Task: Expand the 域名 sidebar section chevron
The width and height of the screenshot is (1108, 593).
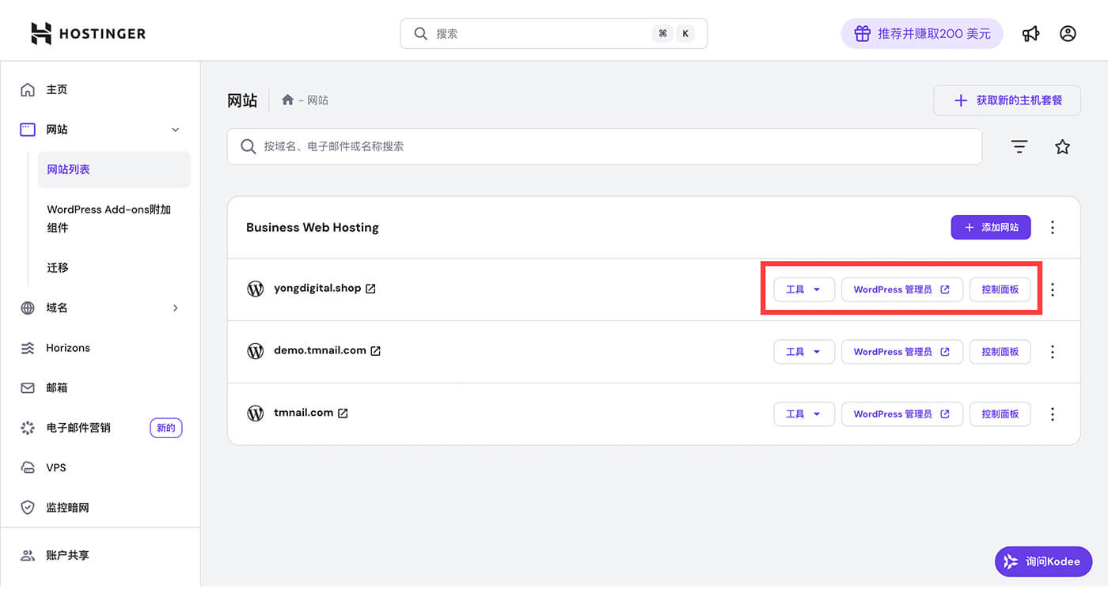Action: [x=176, y=308]
